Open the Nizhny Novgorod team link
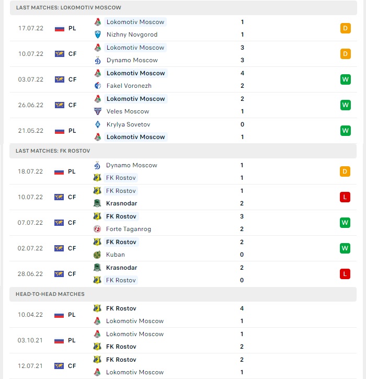The height and width of the screenshot is (379, 366). tap(132, 35)
